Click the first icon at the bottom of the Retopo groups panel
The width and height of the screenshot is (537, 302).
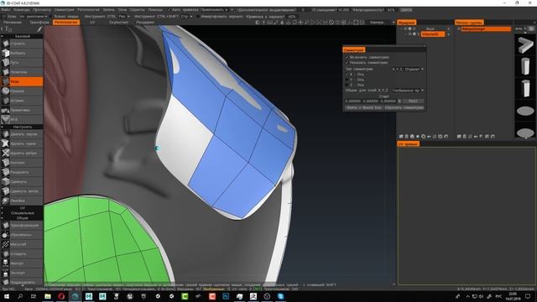coord(459,136)
